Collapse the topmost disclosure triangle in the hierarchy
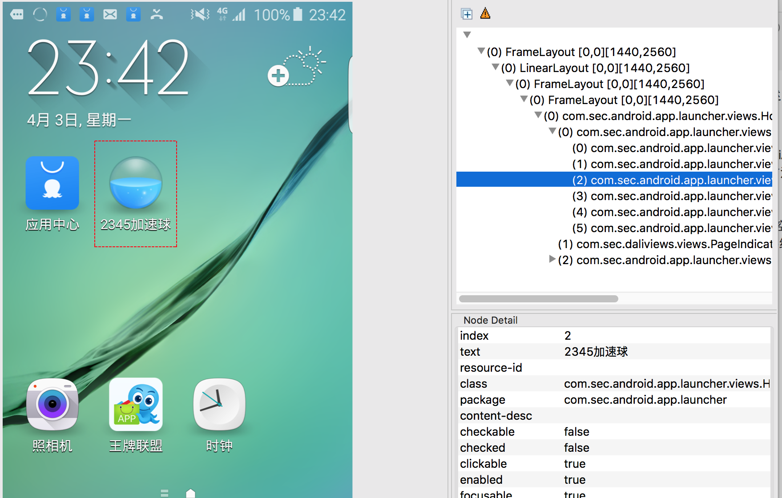Viewport: 782px width, 498px height. [x=467, y=34]
